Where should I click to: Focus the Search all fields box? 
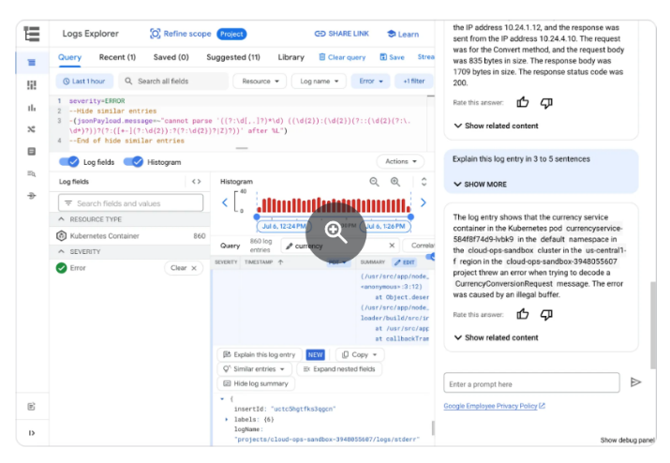click(x=175, y=82)
